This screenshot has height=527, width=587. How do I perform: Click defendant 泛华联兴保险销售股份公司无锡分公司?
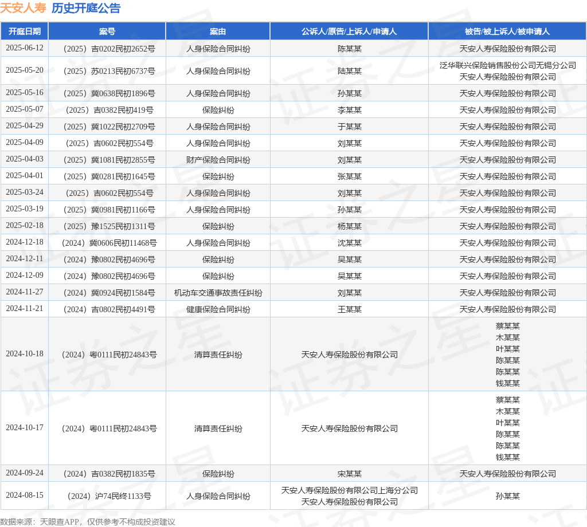pyautogui.click(x=508, y=65)
